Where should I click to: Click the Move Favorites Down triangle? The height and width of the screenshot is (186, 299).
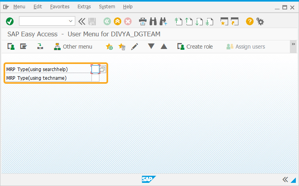coord(151,46)
